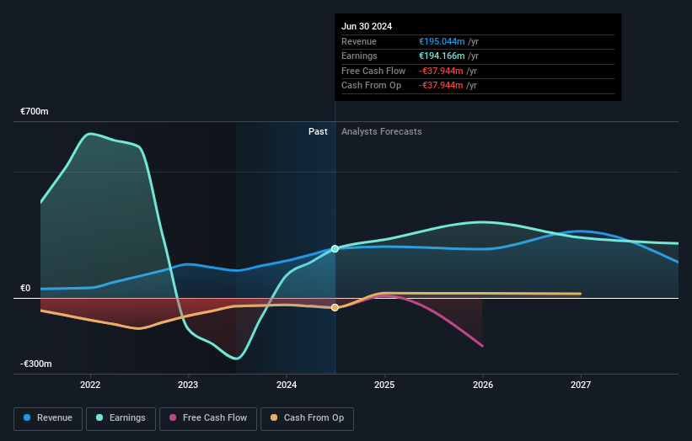The image size is (692, 441).
Task: Click the pink Free Cash Flow dot
Action: [173, 417]
